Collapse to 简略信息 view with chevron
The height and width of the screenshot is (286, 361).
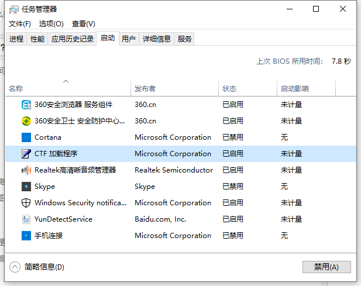point(15,267)
